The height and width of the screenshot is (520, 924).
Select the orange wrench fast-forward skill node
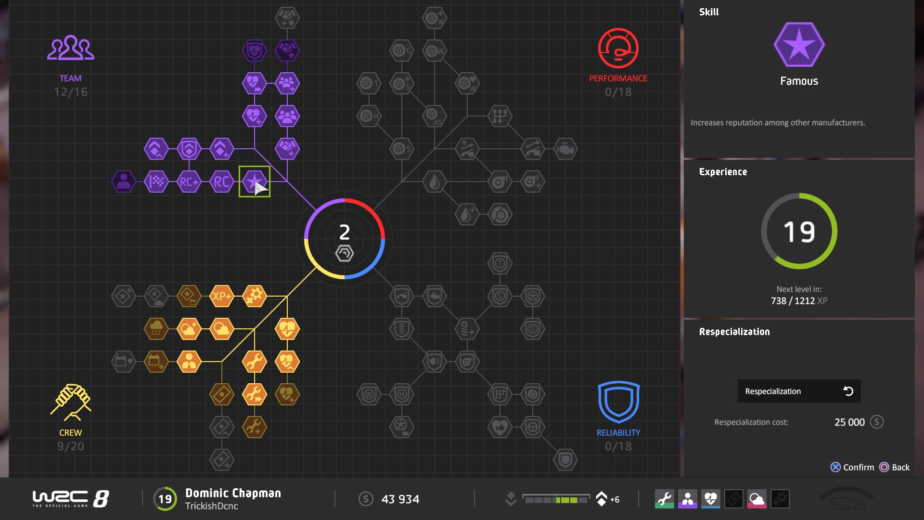[x=254, y=394]
